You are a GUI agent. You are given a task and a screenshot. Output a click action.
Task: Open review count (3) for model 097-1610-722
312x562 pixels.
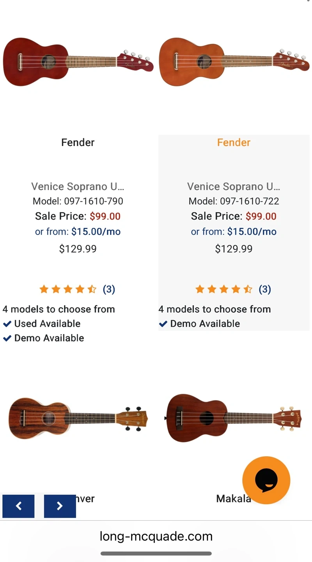pyautogui.click(x=265, y=289)
